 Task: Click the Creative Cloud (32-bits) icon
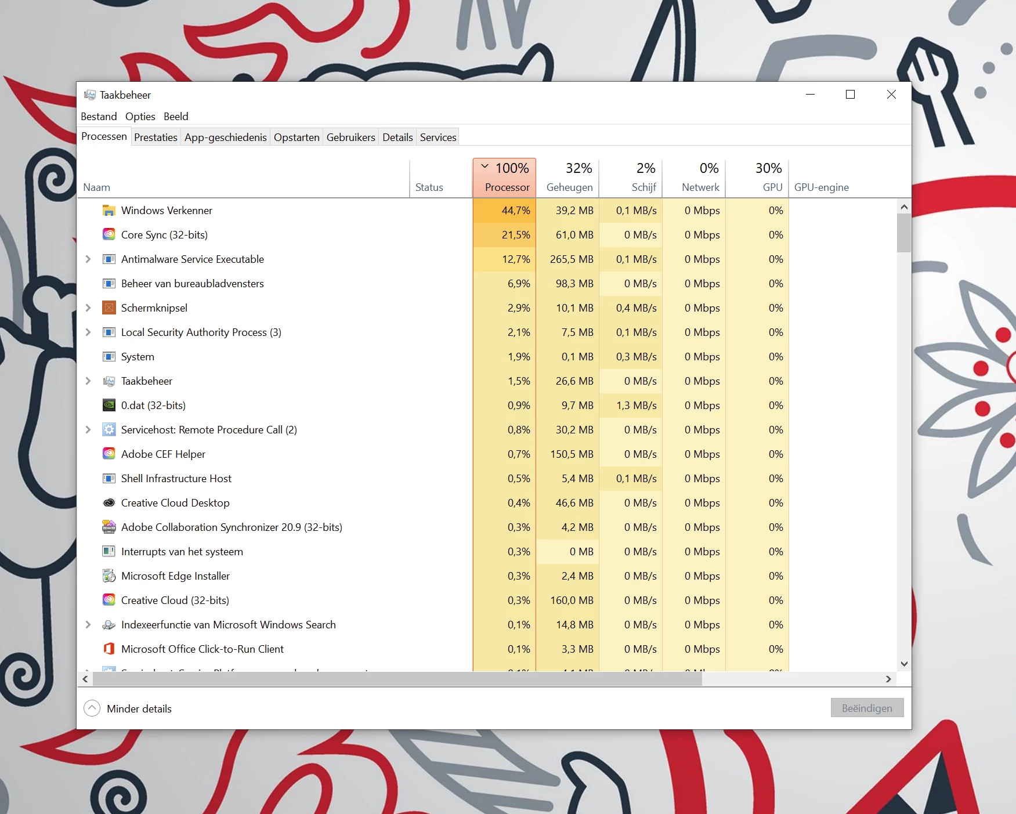[109, 600]
